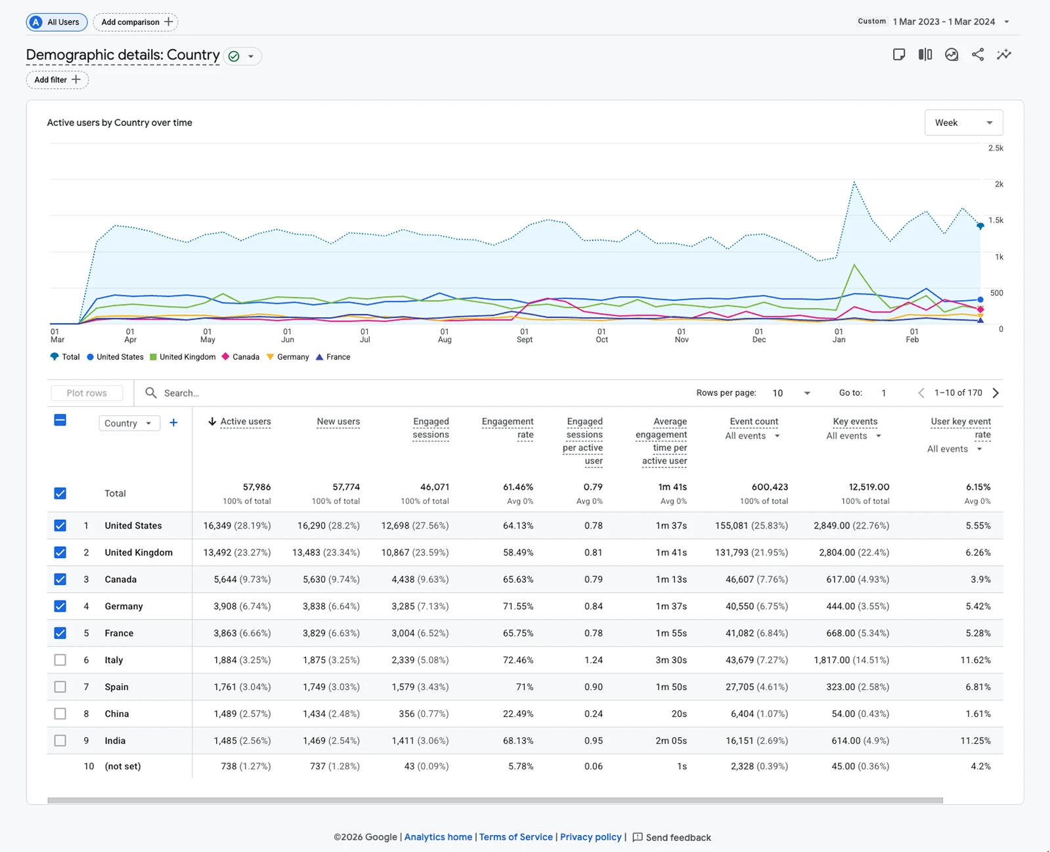Click the Total legend marker
Screen dimensions: 1050x852
55,357
